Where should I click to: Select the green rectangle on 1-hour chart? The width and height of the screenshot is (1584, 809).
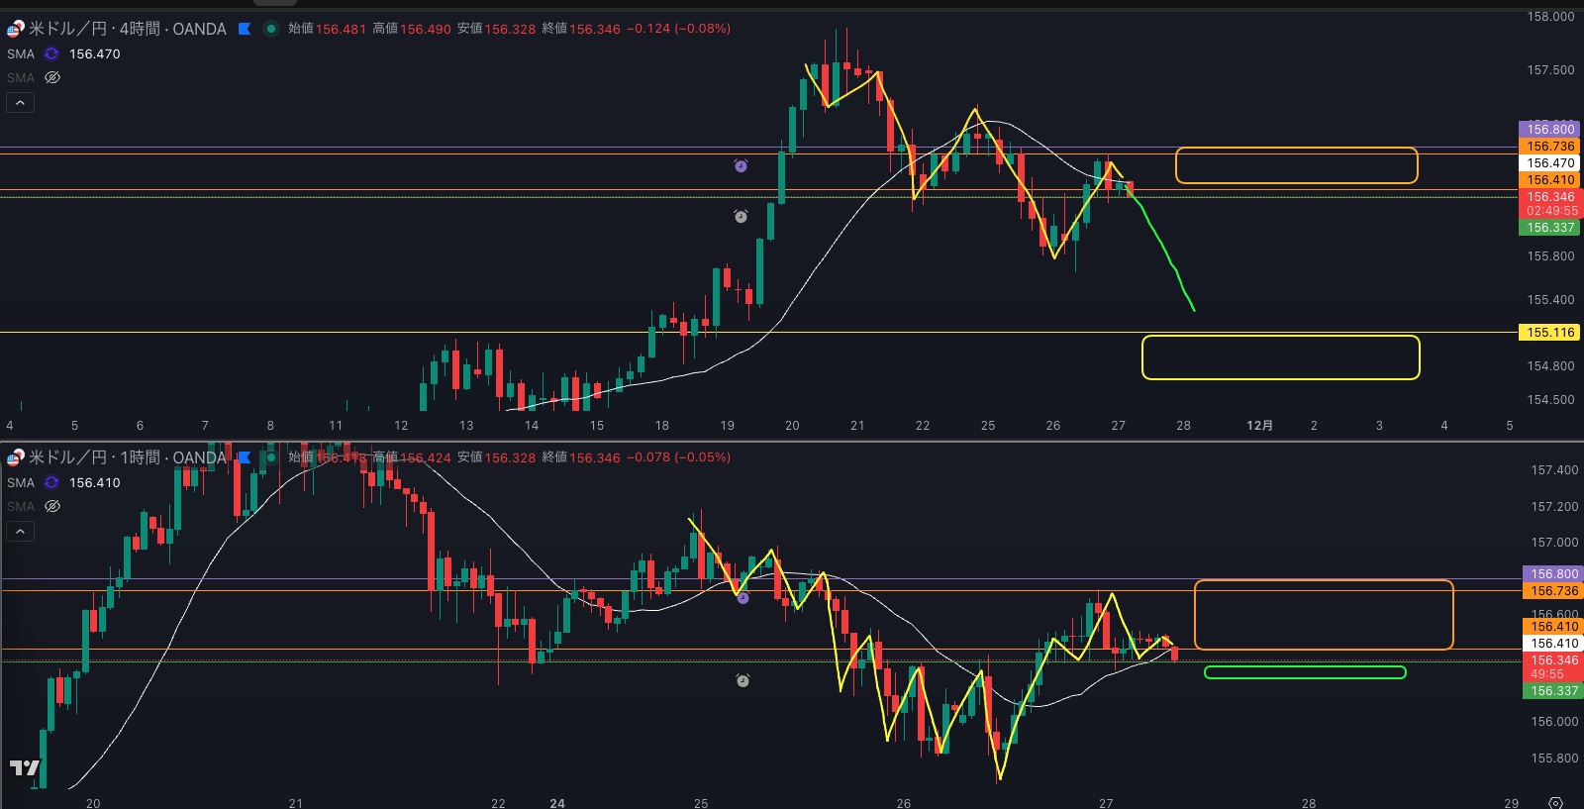[x=1304, y=673]
